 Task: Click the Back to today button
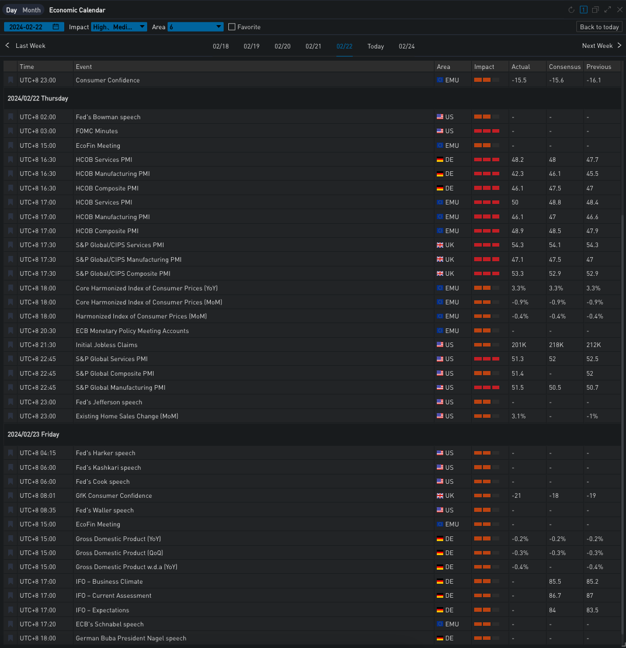(599, 27)
